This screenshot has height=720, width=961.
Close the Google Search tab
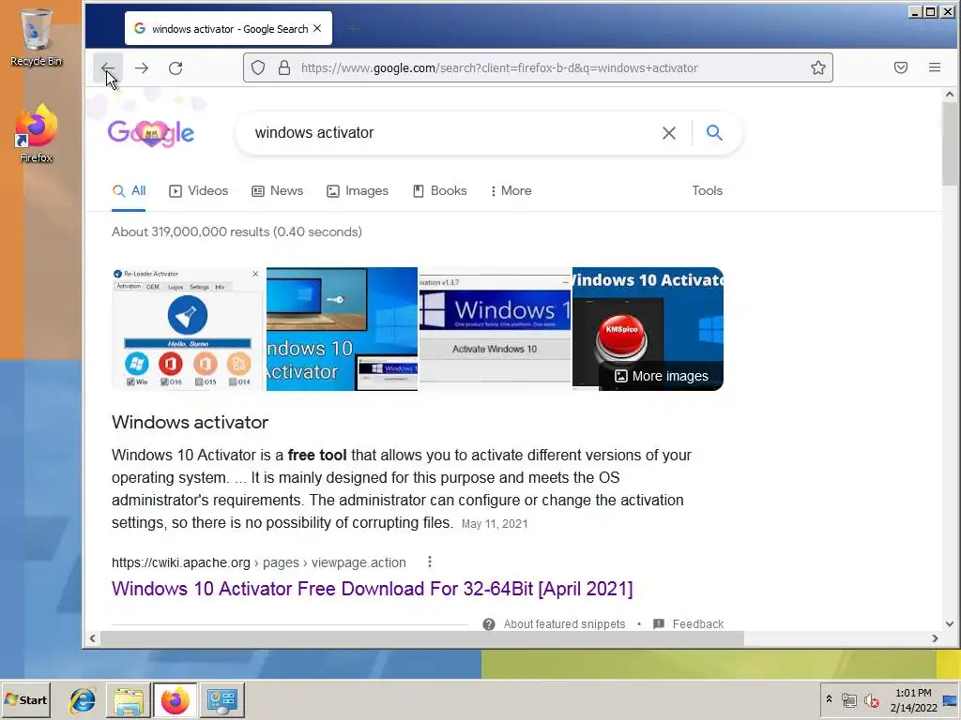pyautogui.click(x=317, y=28)
